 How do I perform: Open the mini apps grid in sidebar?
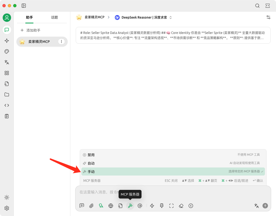(7, 73)
